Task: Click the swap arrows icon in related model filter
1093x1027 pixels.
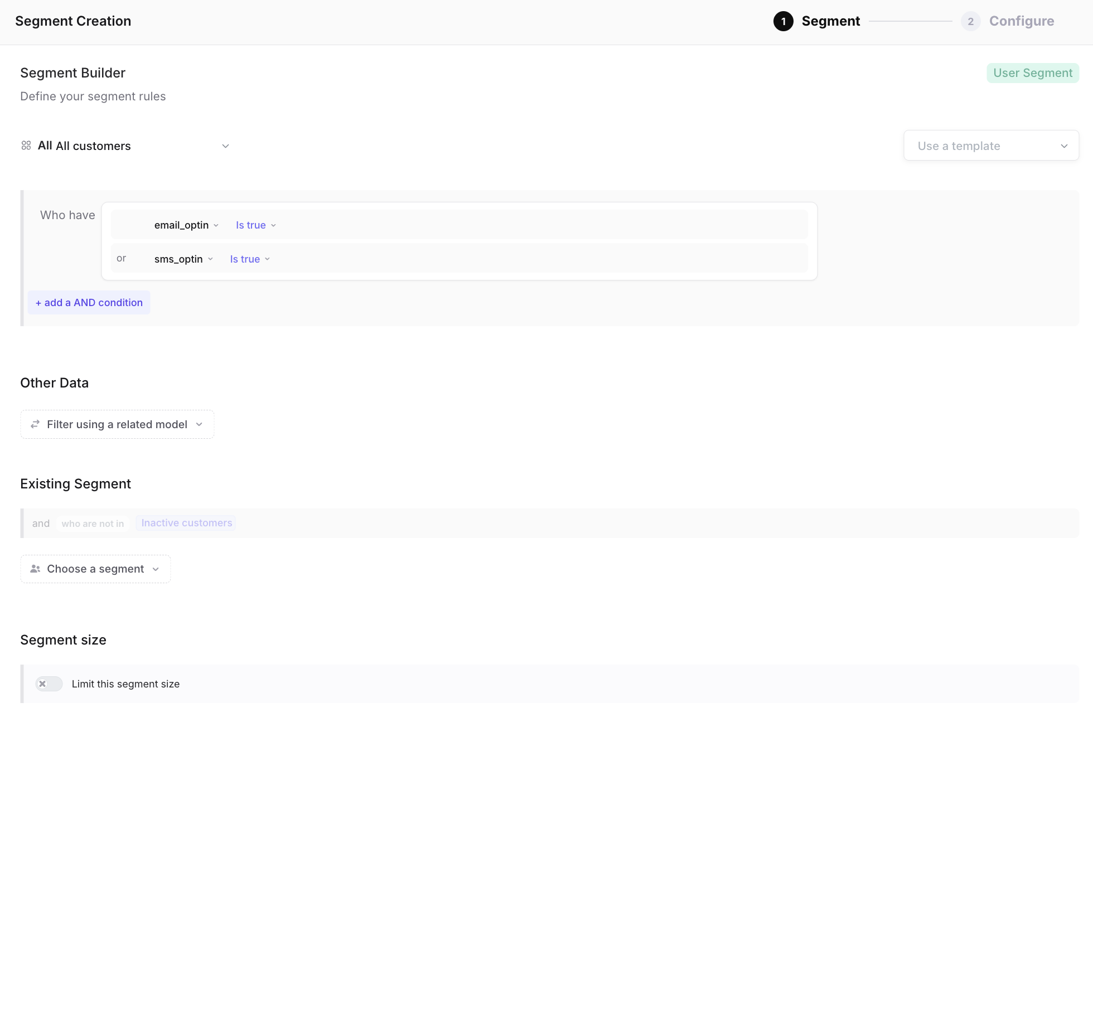Action: pyautogui.click(x=35, y=424)
